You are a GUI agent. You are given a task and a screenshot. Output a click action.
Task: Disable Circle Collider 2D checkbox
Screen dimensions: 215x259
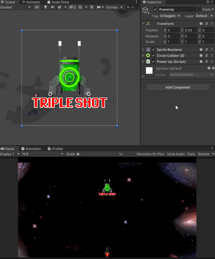tap(153, 55)
